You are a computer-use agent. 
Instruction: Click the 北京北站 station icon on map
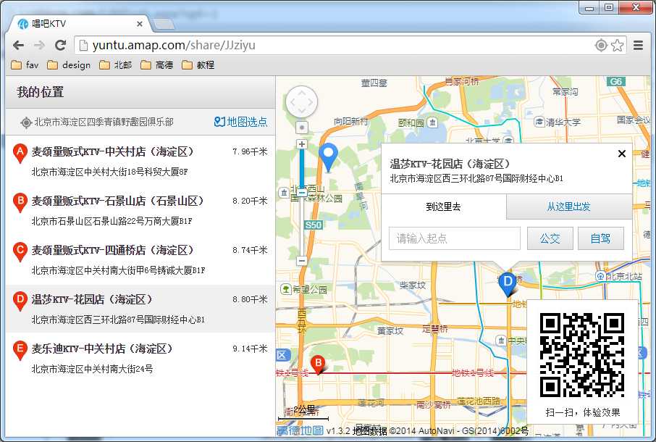coord(600,276)
